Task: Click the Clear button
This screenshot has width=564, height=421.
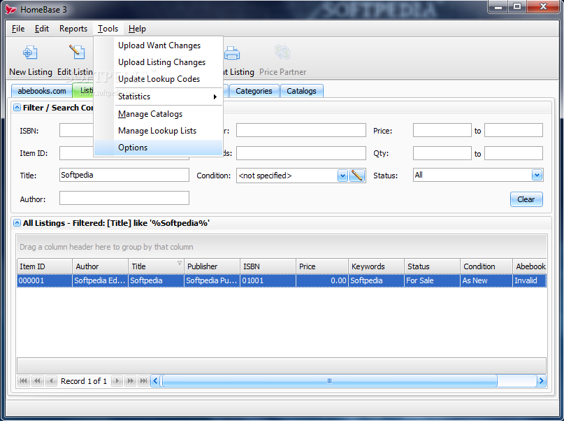Action: [526, 199]
